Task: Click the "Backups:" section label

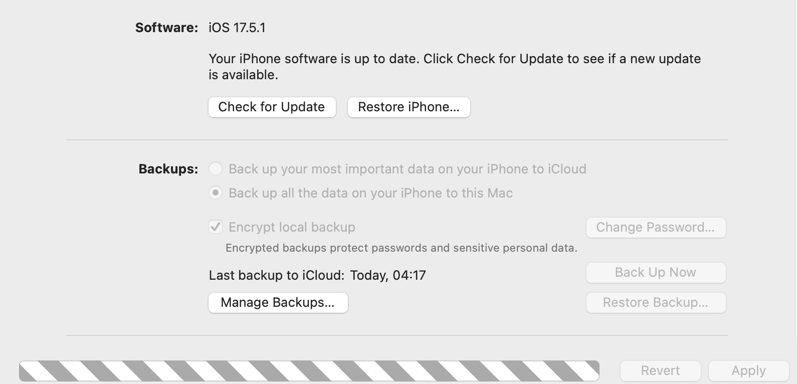Action: (x=168, y=169)
